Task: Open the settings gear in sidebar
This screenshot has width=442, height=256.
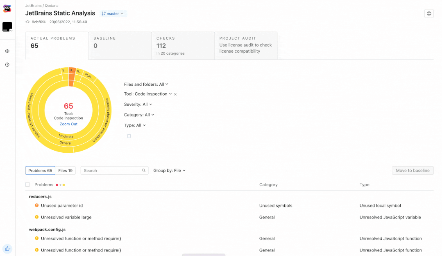Action: click(7, 51)
